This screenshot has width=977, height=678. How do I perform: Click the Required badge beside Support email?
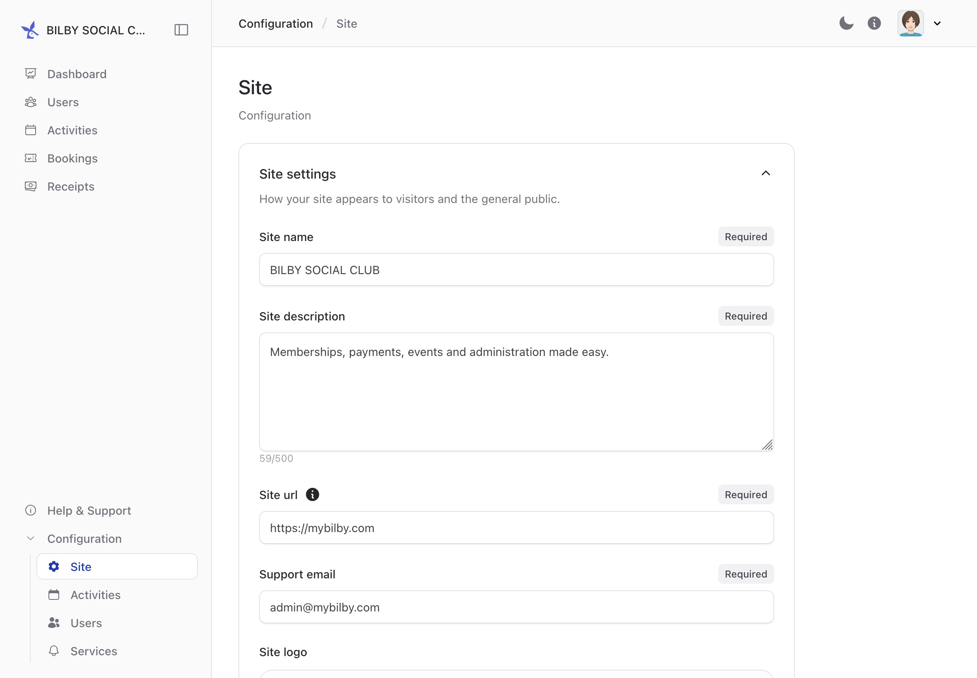tap(746, 574)
